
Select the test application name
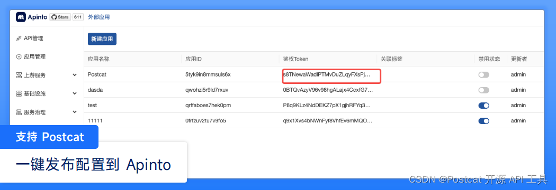(92, 106)
